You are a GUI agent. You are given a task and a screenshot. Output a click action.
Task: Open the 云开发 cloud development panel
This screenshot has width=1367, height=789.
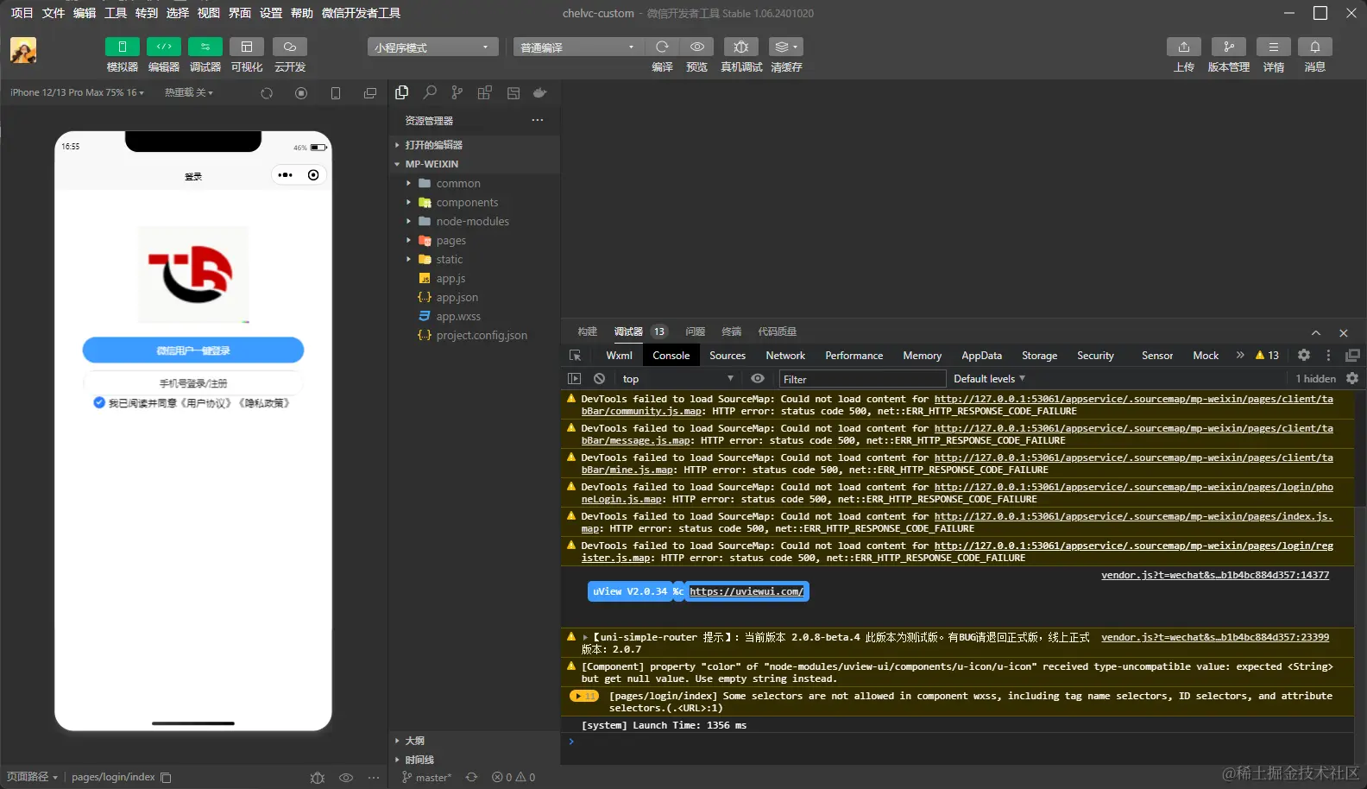coord(290,47)
